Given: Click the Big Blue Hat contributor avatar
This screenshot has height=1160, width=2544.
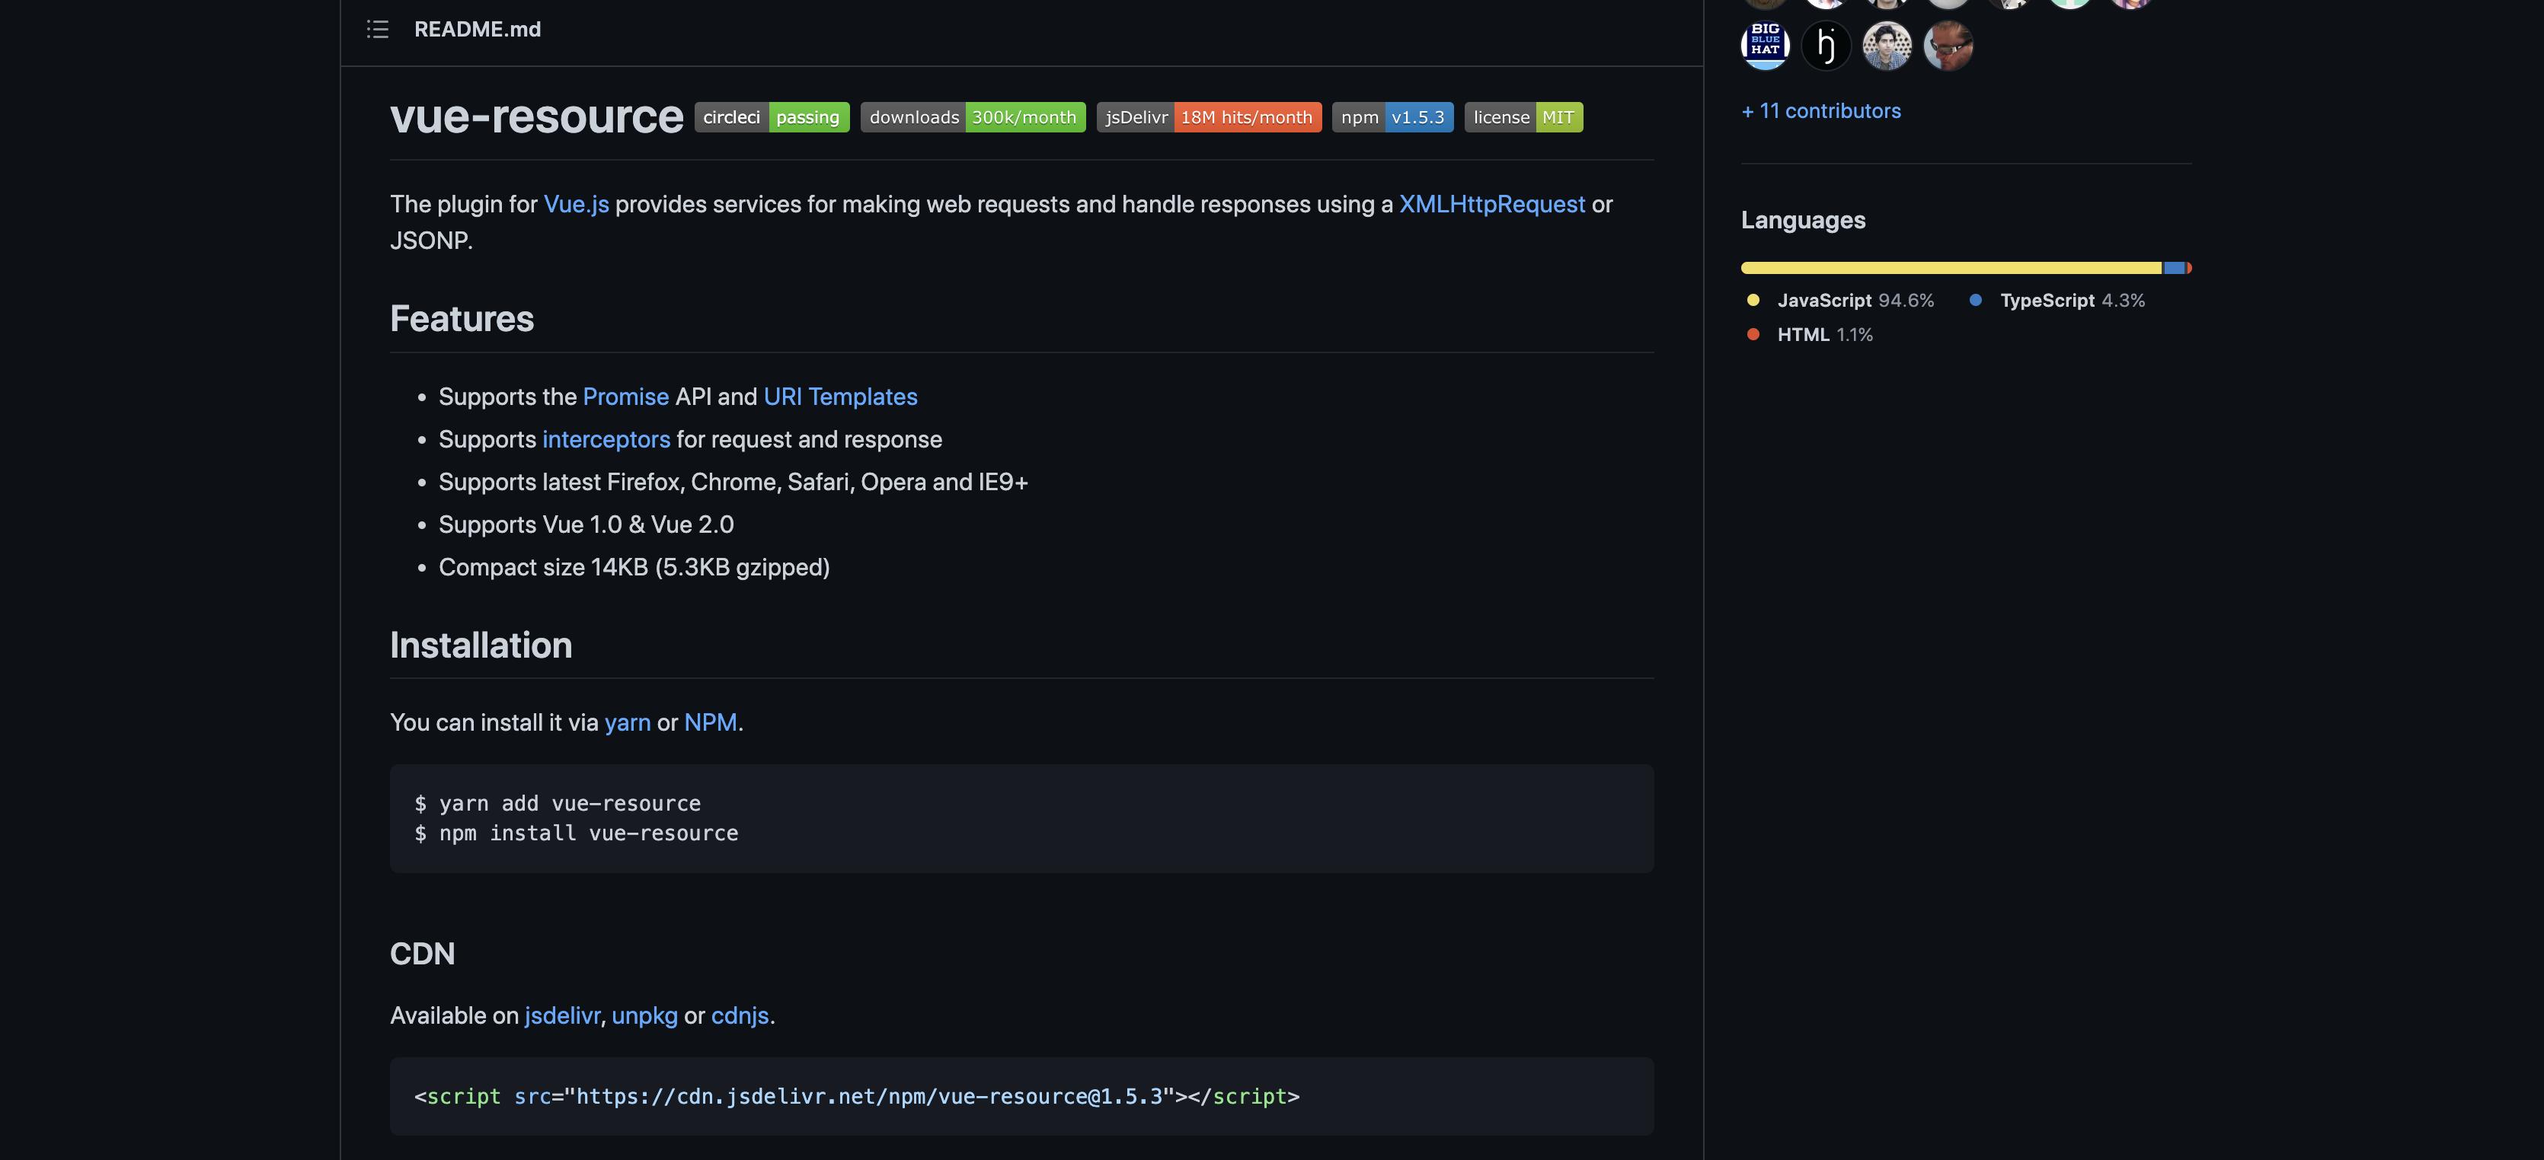Looking at the screenshot, I should point(1765,46).
